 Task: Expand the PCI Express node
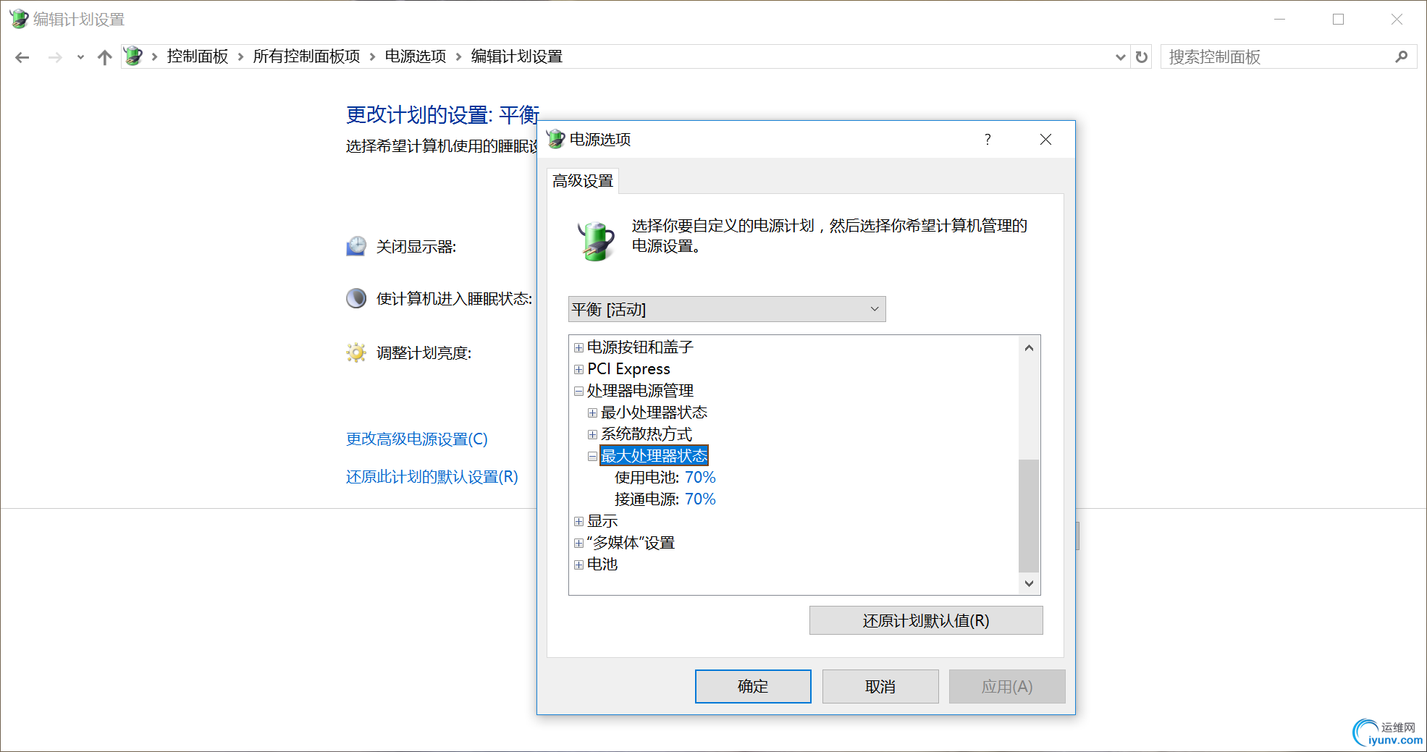pos(578,369)
